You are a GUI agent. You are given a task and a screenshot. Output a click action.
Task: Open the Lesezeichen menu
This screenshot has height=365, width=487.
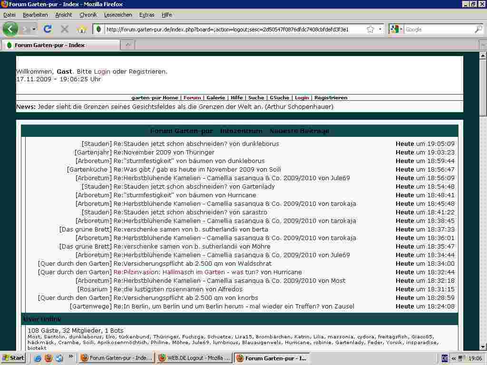click(118, 15)
